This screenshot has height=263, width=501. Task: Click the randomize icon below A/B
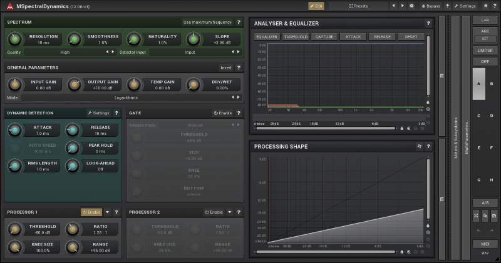(477, 216)
